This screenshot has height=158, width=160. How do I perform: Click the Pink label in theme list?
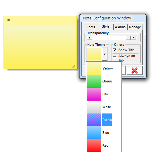tap(105, 94)
